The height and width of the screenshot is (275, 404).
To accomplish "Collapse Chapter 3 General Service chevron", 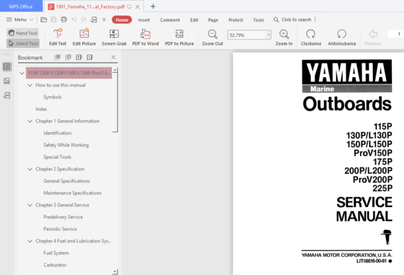I will [x=30, y=205].
